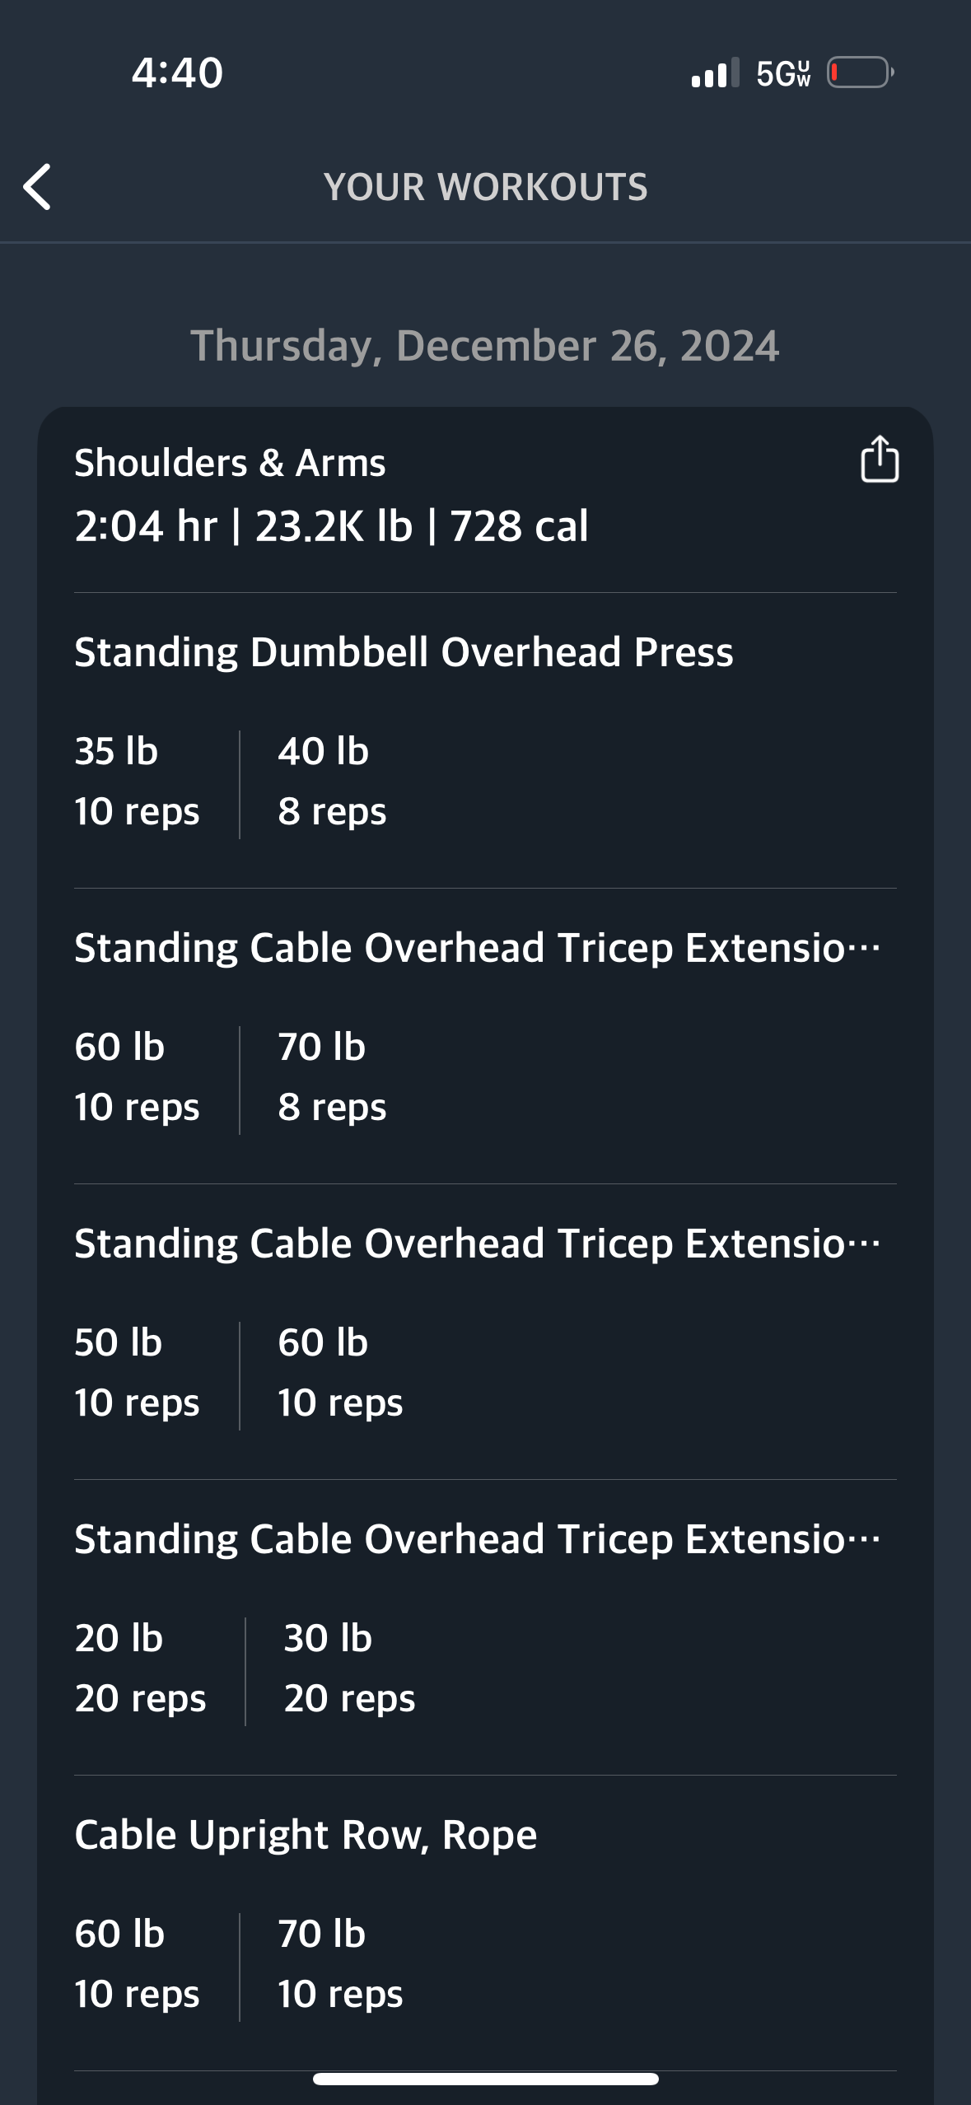Screen dimensions: 971x2105
Task: Open the Shoulders & Arms workout title
Action: tap(230, 463)
